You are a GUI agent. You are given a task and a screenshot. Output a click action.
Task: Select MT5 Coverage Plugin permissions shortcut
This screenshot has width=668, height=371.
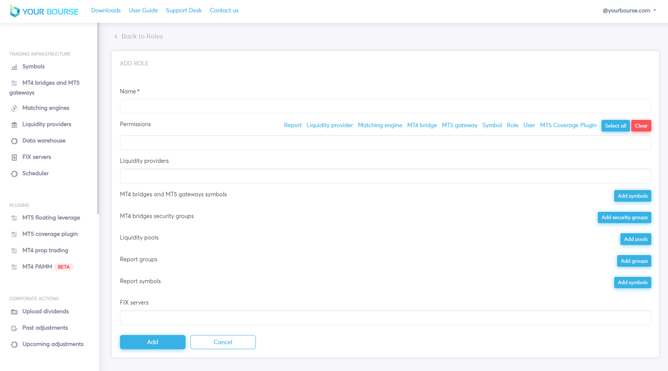point(568,125)
